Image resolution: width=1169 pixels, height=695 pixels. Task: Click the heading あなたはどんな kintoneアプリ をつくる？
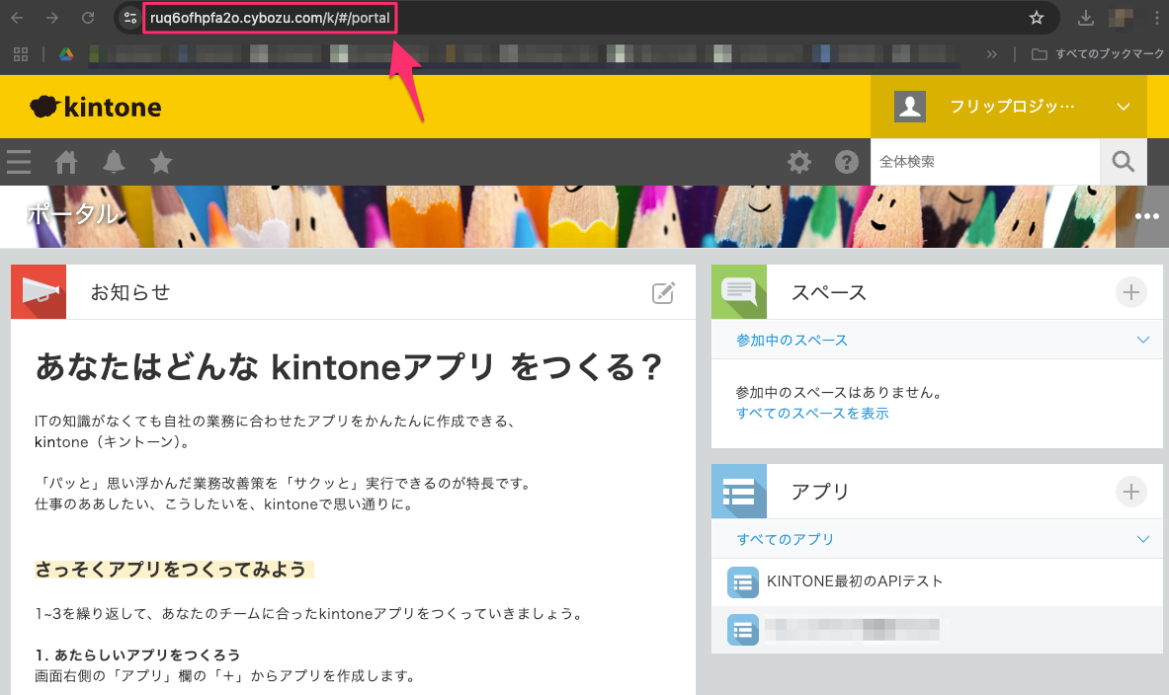coord(348,366)
